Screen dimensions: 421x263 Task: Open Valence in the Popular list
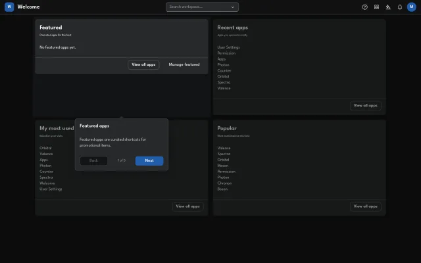(224, 148)
